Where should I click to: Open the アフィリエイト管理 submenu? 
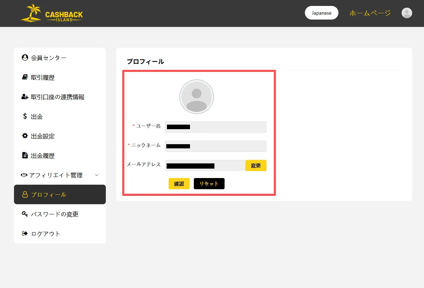click(x=56, y=175)
